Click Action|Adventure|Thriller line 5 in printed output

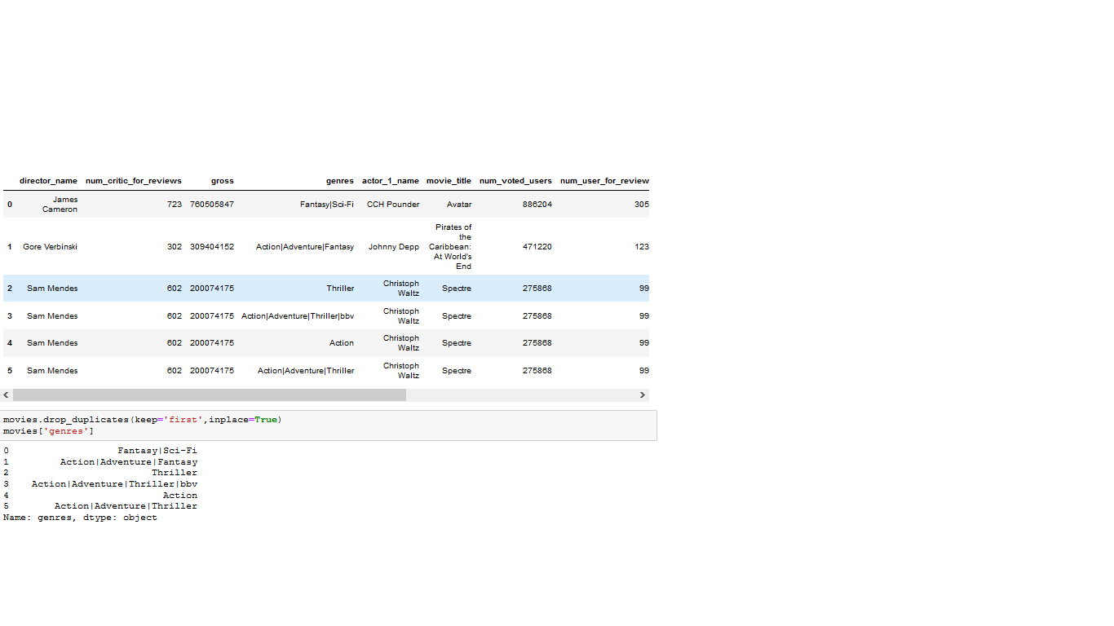pyautogui.click(x=126, y=506)
